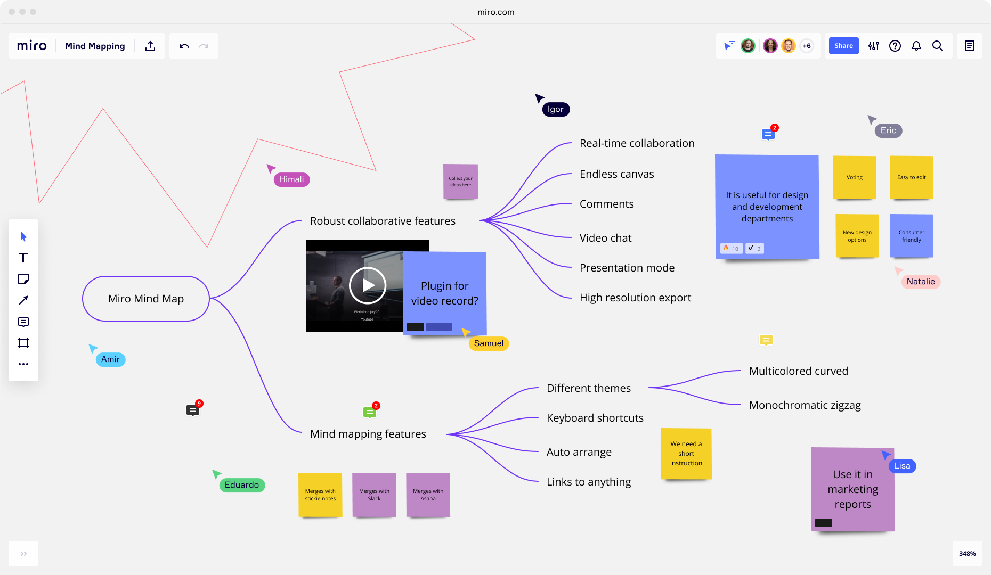Click the miro logo
The height and width of the screenshot is (575, 991).
(x=32, y=46)
